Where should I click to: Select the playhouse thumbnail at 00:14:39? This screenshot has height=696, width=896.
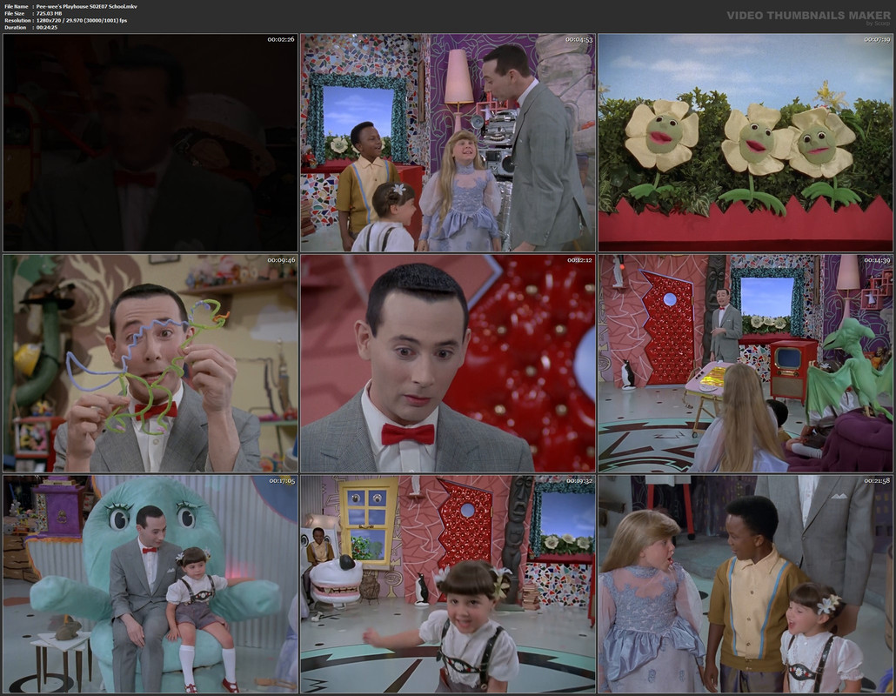746,364
